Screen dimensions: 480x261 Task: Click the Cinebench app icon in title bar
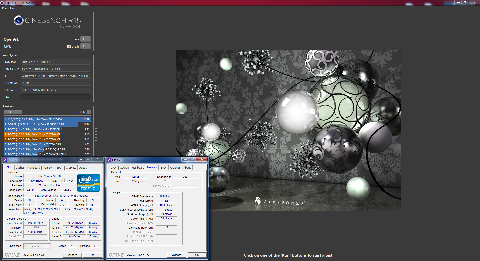2,3
